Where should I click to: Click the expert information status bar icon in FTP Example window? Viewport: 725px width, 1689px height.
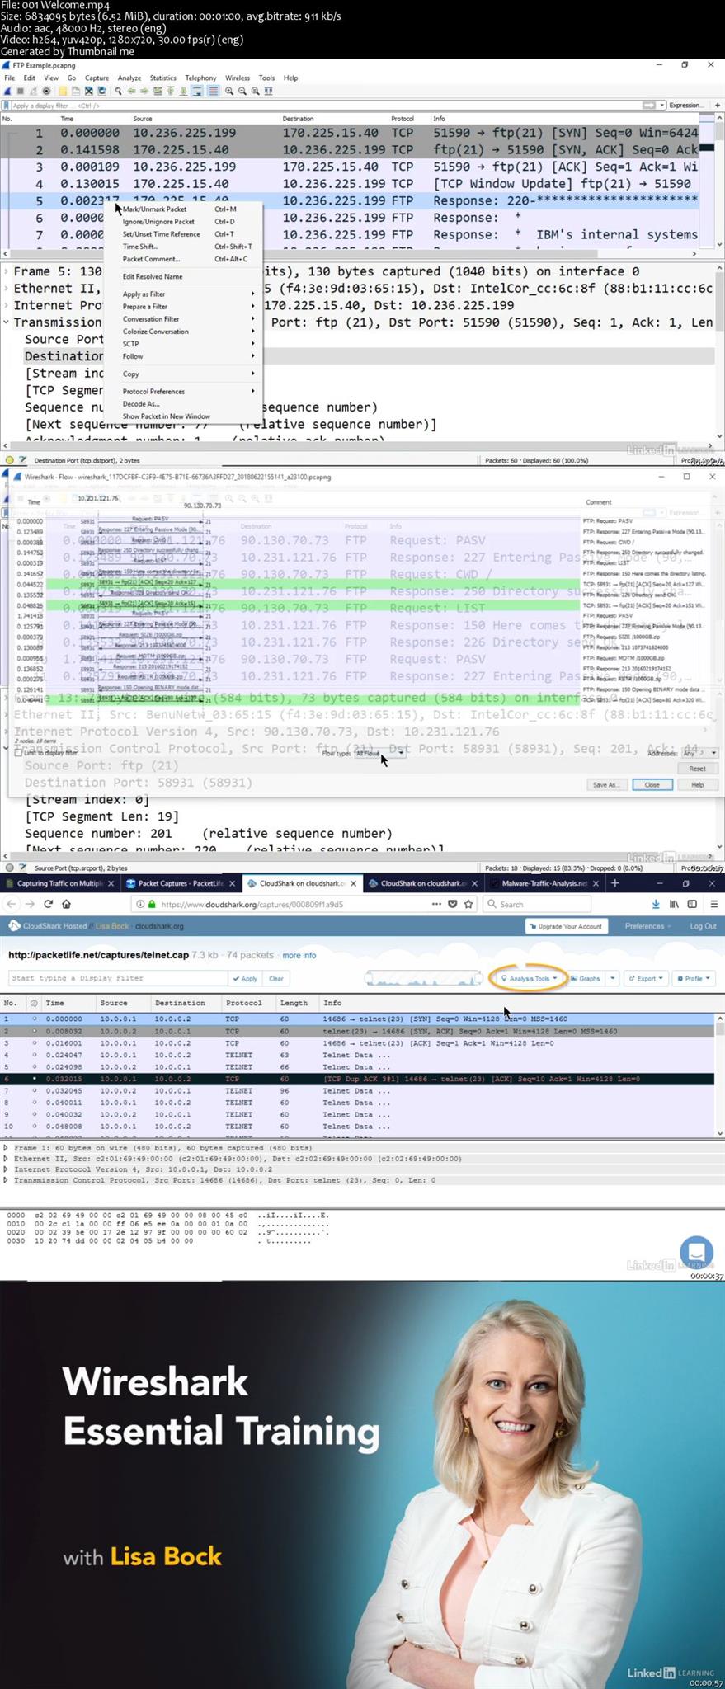coord(10,460)
